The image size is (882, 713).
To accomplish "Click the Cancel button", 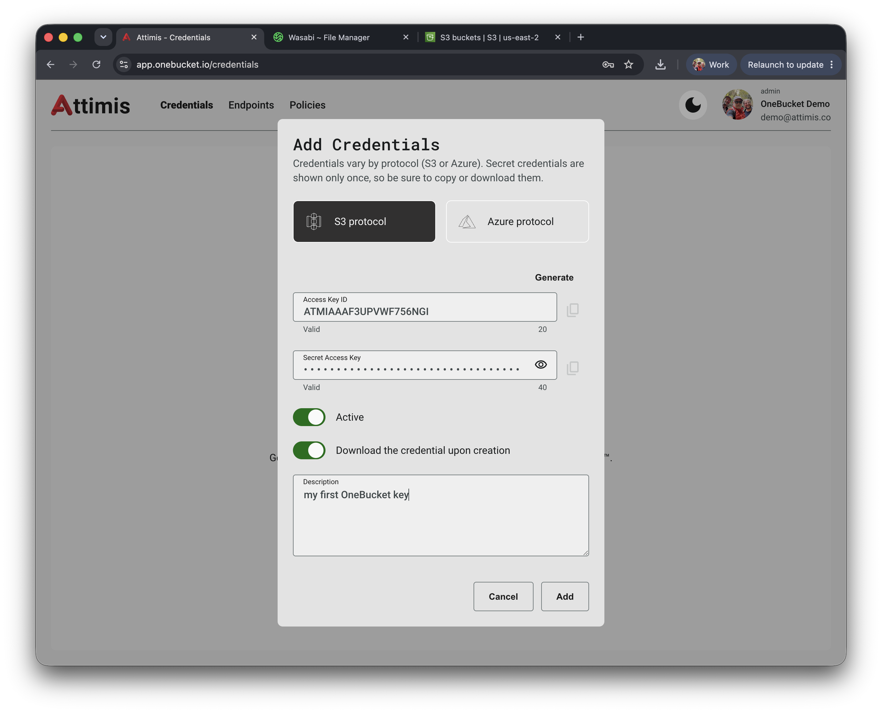I will 504,597.
